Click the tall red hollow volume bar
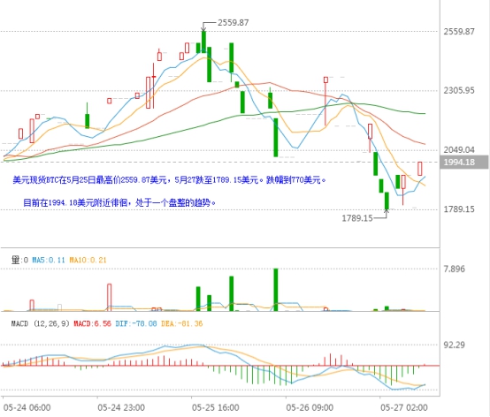Image resolution: width=490 pixels, height=417 pixels. pyautogui.click(x=109, y=297)
